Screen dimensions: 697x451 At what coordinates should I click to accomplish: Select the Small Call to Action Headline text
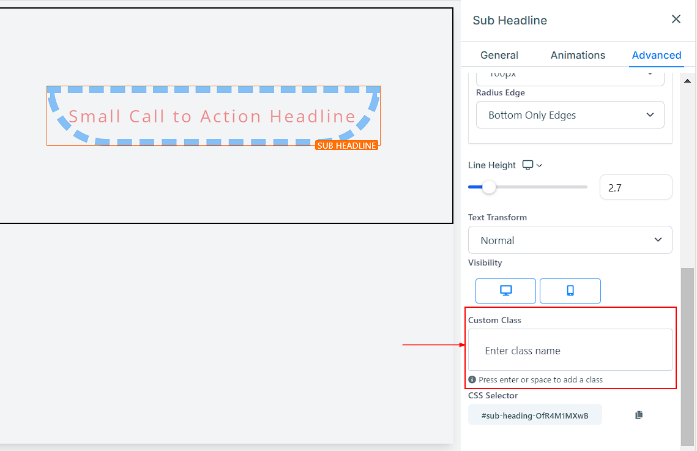[x=212, y=116]
